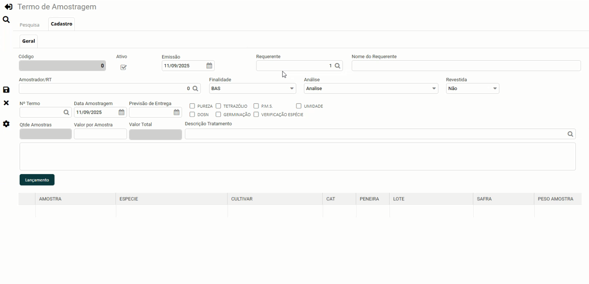Check the GERMINAÇÃO option
Viewport: 589px width, 284px height.
(x=218, y=115)
